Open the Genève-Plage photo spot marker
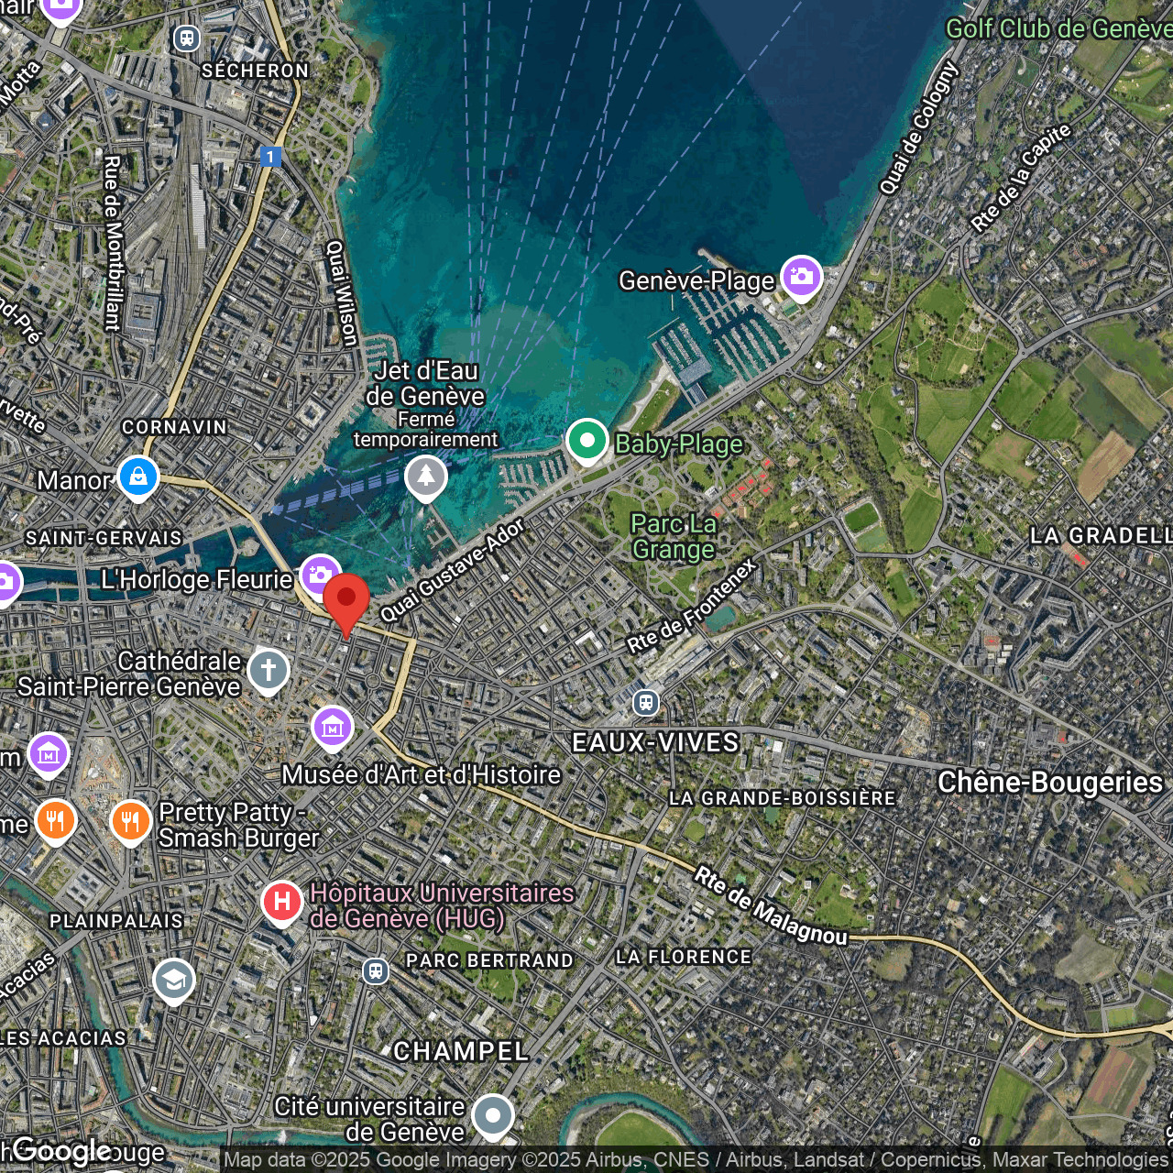 801,276
